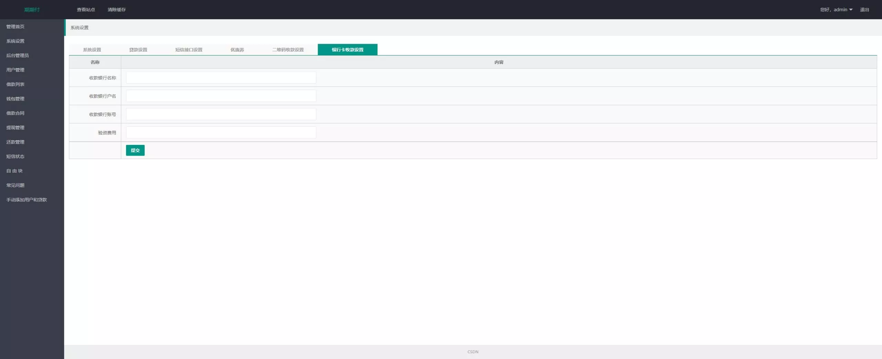Open 手动添加用户和贷款 sidebar item

tap(27, 200)
